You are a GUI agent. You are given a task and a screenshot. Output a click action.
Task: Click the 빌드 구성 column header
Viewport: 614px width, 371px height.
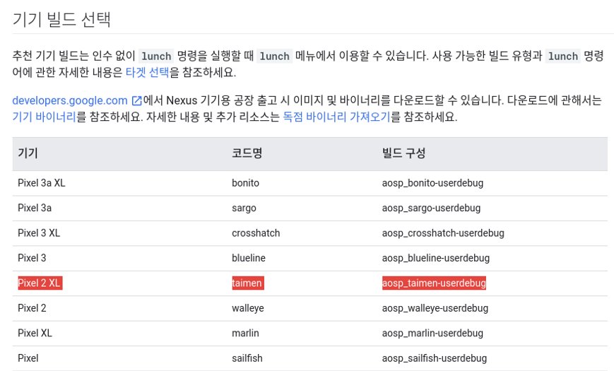point(403,153)
